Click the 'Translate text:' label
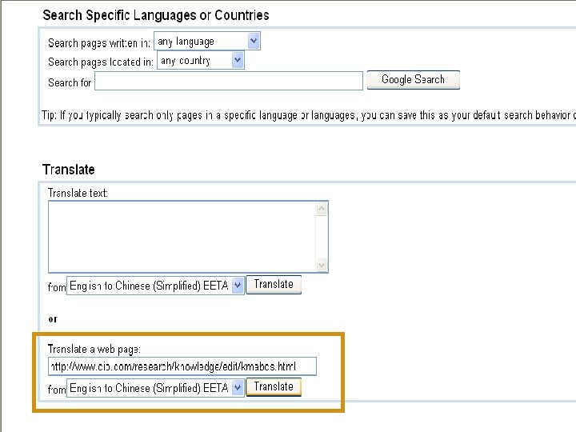The image size is (576, 432). tap(78, 193)
